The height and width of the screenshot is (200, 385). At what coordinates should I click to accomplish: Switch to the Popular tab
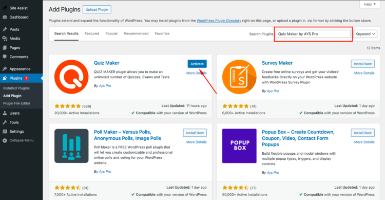(112, 33)
